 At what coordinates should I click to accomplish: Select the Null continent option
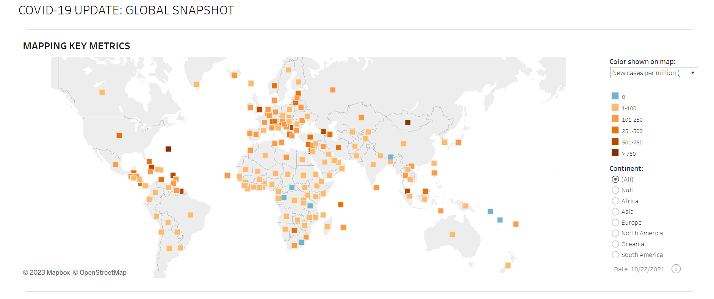point(615,190)
